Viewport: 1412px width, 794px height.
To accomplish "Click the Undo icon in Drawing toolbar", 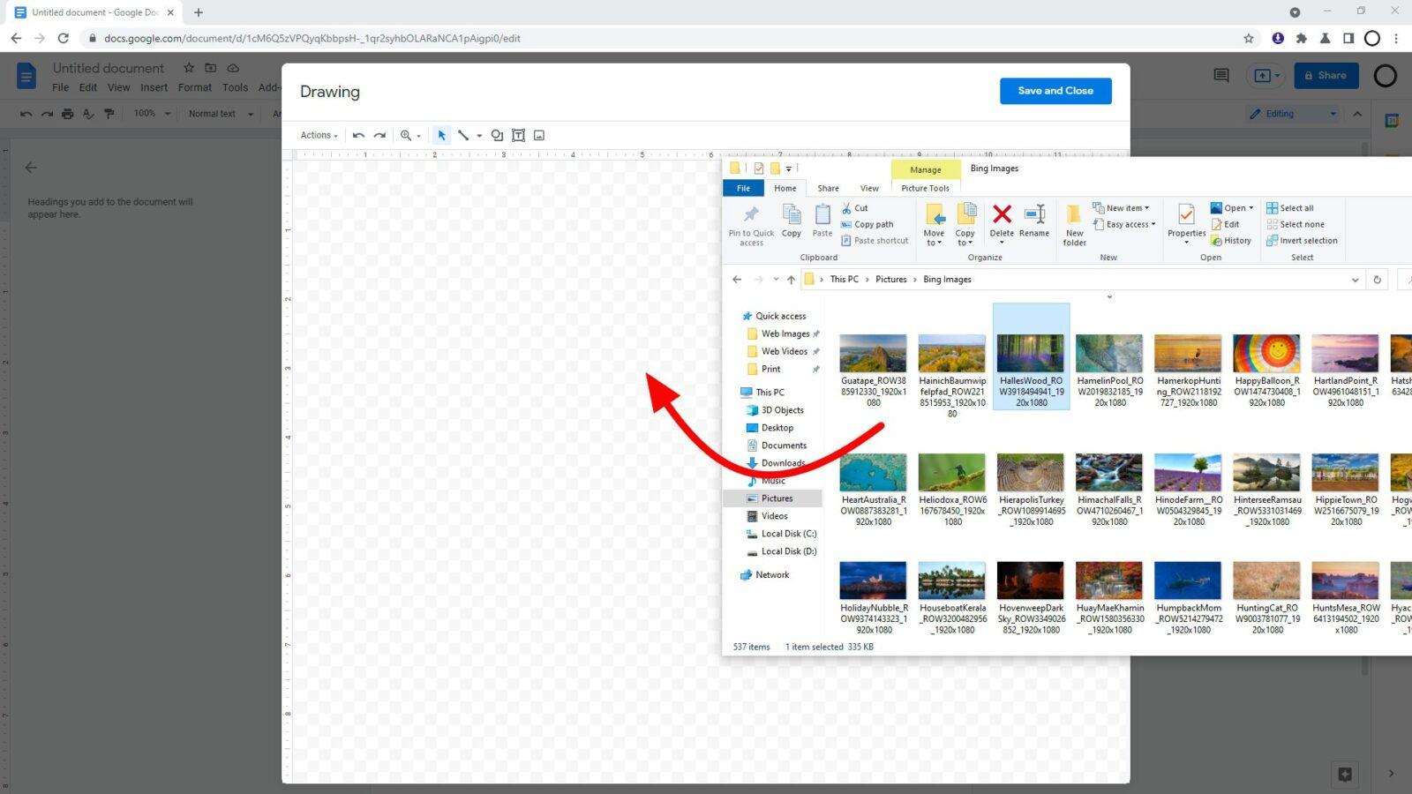I will (357, 135).
